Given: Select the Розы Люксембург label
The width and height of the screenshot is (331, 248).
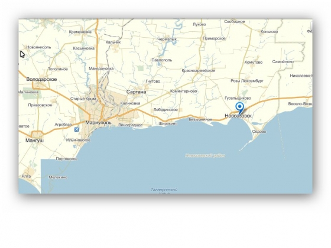Looking at the screenshot, I should point(247,81).
